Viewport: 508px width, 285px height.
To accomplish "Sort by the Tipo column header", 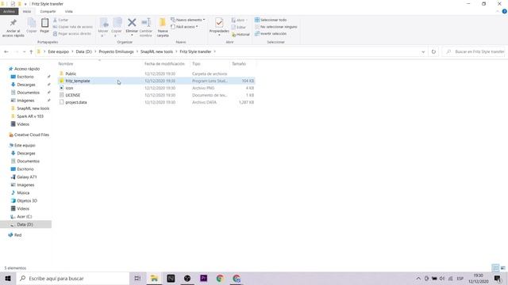I will [196, 64].
